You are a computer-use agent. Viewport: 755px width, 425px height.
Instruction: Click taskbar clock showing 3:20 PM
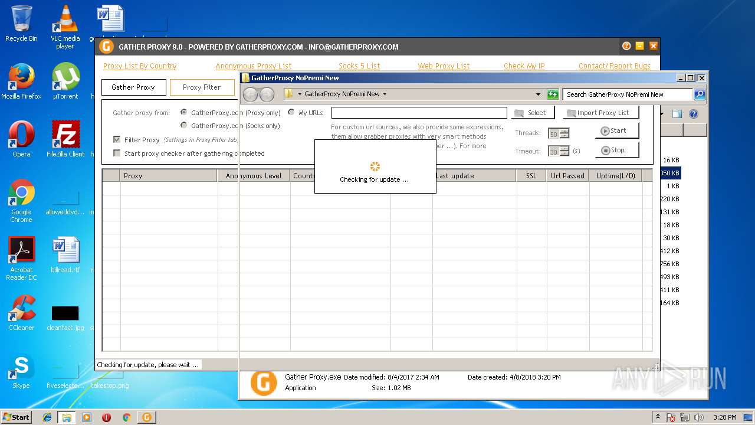click(724, 417)
